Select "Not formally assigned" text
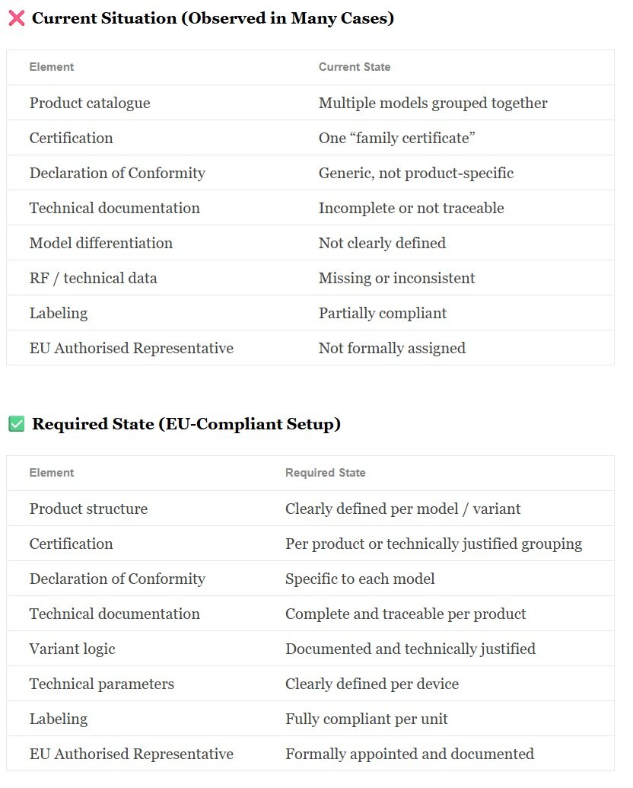Viewport: 633px width, 788px height. (392, 348)
